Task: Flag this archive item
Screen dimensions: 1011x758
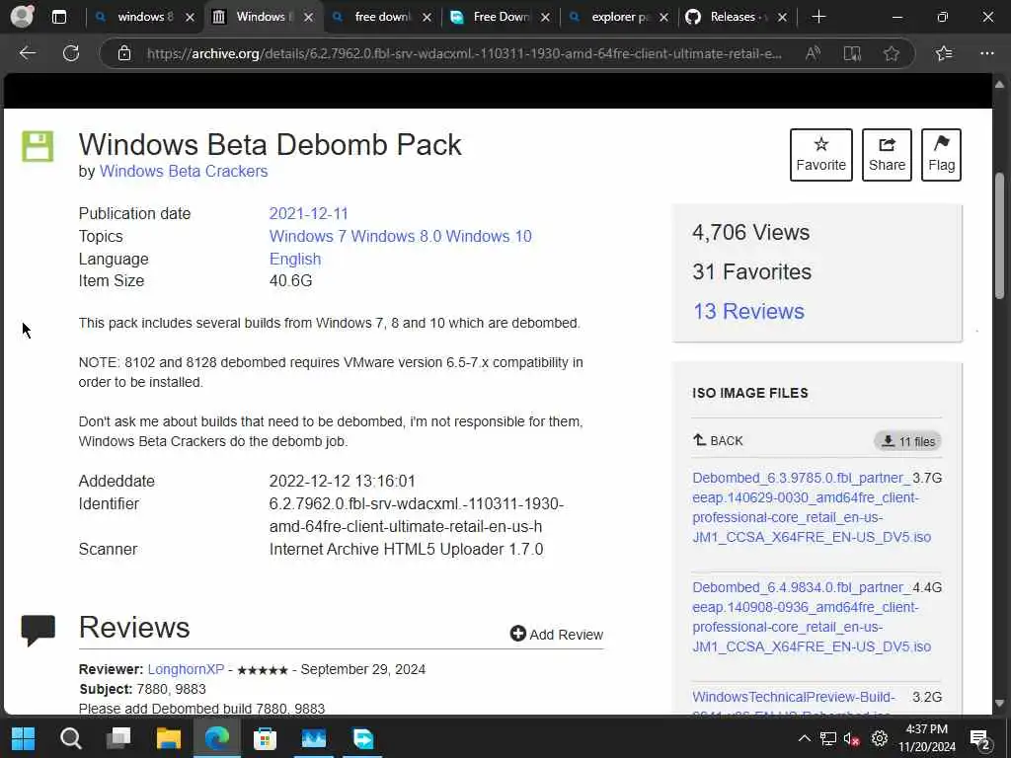Action: (x=941, y=155)
